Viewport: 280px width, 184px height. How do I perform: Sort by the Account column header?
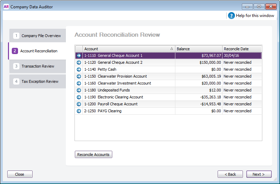point(128,49)
